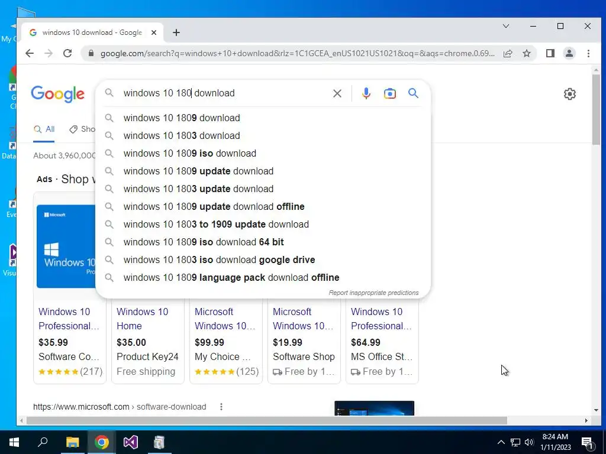Pick 1809 update download offline suggestion

263,206
